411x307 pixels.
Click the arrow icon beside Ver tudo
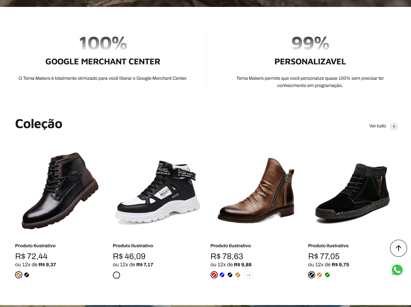[394, 126]
